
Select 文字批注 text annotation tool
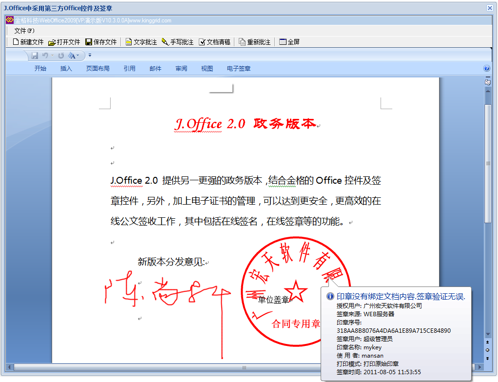point(141,42)
